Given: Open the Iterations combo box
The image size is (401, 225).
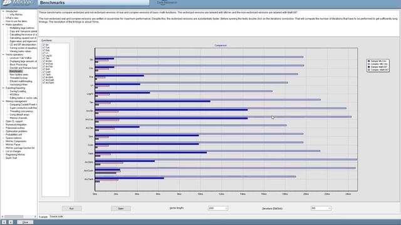Looking at the screenshot, I should click(329, 208).
